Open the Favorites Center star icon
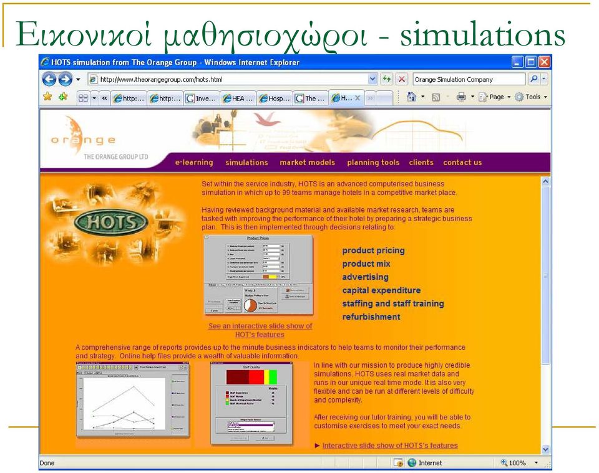This screenshot has height=473, width=599. tap(48, 97)
